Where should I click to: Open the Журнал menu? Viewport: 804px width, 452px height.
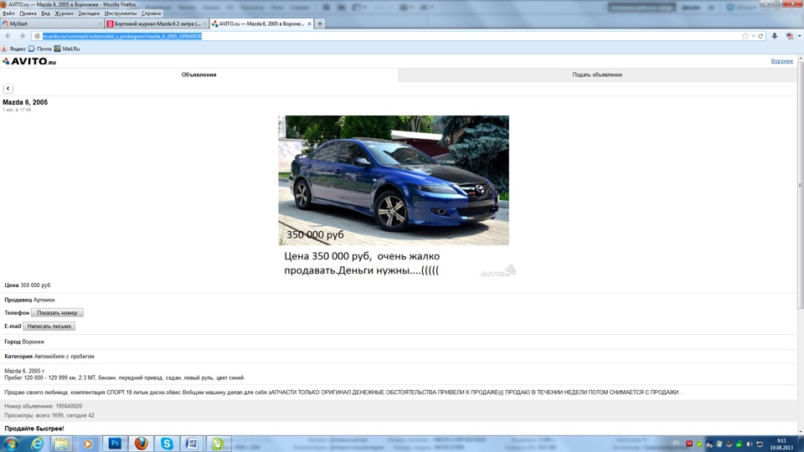(64, 13)
